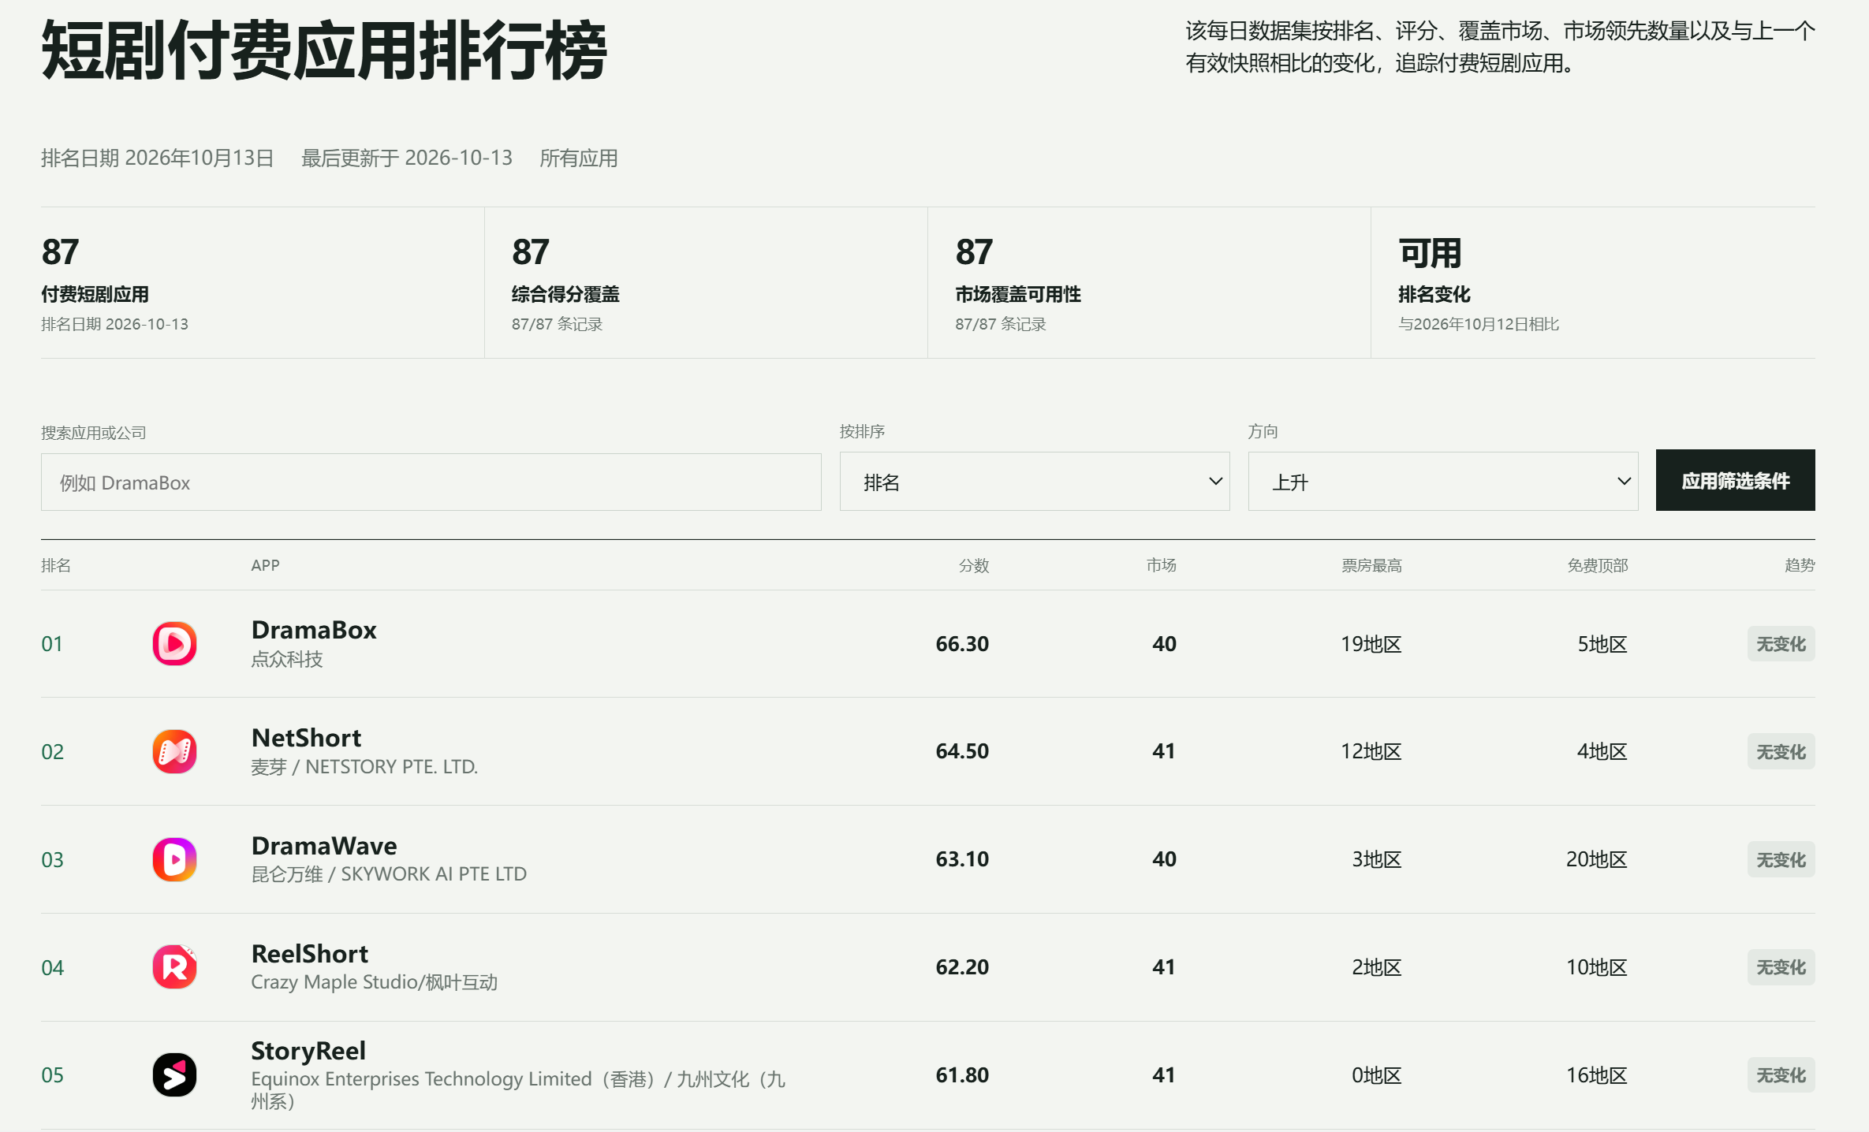
Task: Click the 分数 column header
Action: [x=974, y=565]
